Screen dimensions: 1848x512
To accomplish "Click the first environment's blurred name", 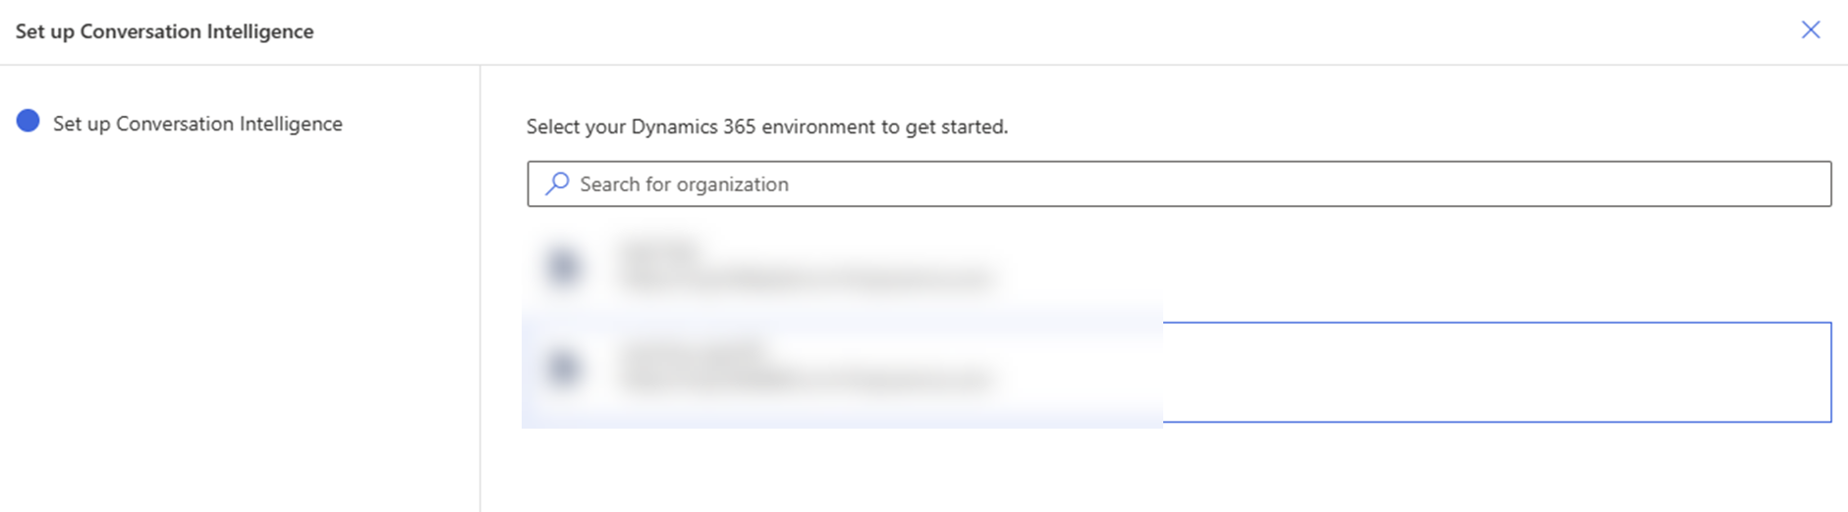I will [660, 251].
